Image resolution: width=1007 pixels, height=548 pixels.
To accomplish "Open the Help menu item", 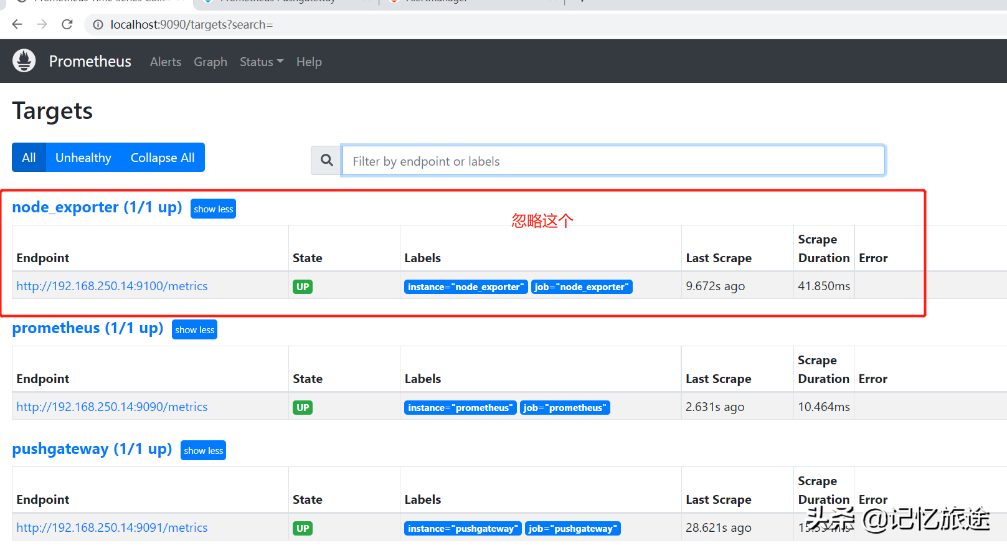I will 309,62.
